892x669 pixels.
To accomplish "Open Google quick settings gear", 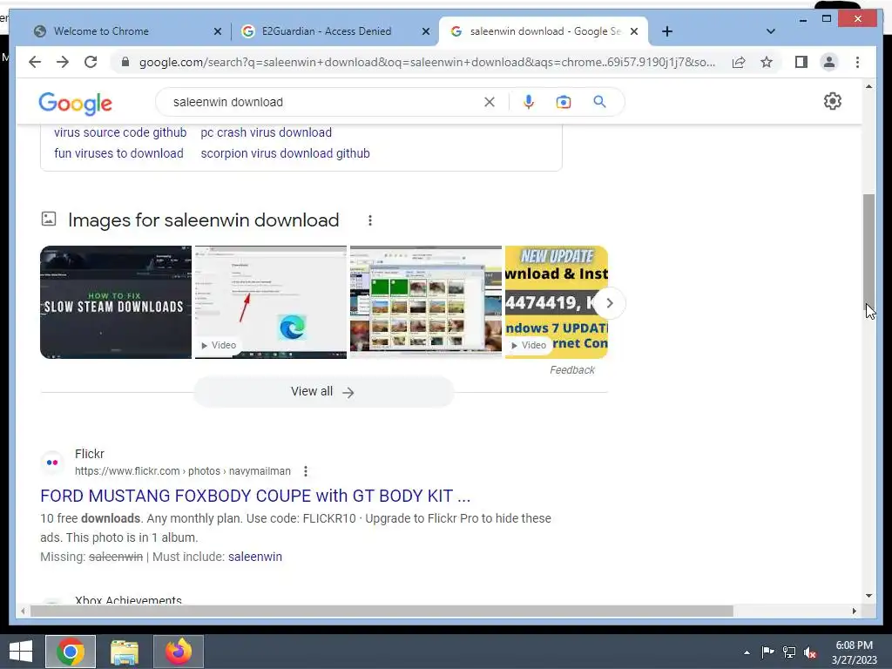I will tap(832, 101).
